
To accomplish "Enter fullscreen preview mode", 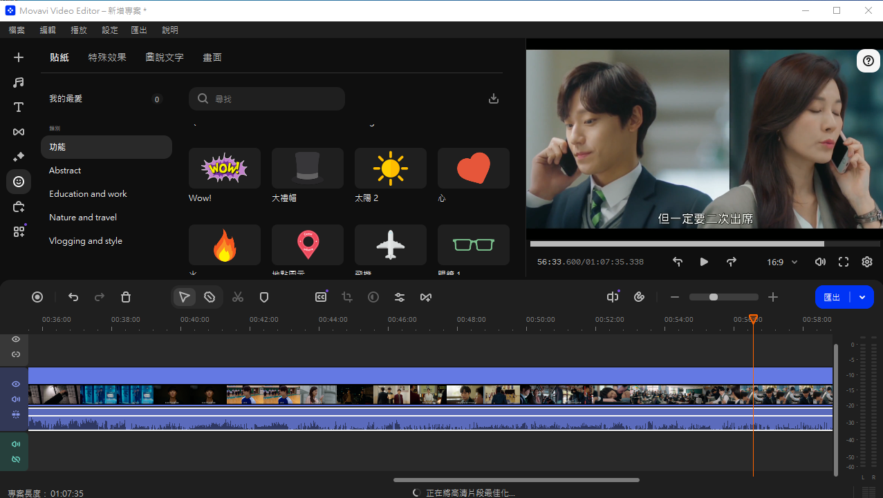I will point(844,262).
